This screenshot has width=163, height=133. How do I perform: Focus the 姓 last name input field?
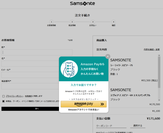37,52
